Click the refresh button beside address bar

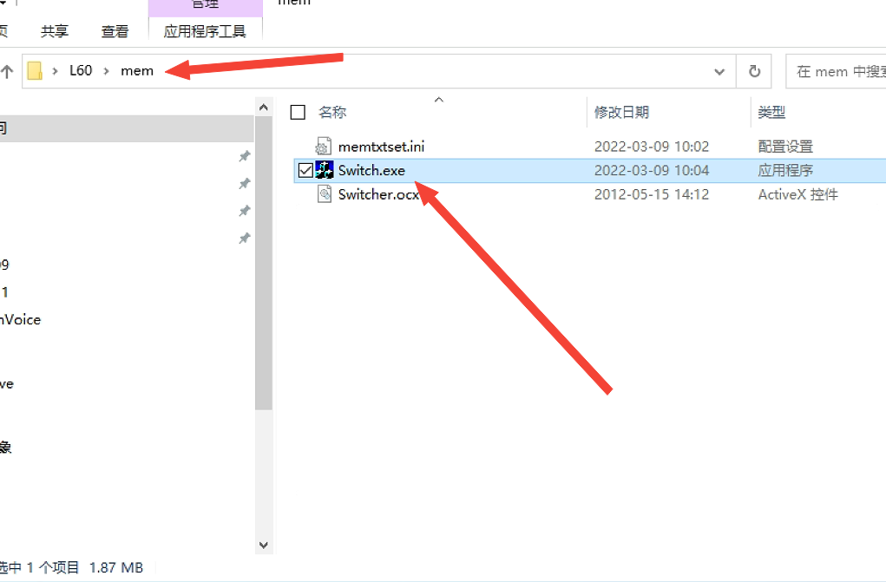[x=754, y=71]
